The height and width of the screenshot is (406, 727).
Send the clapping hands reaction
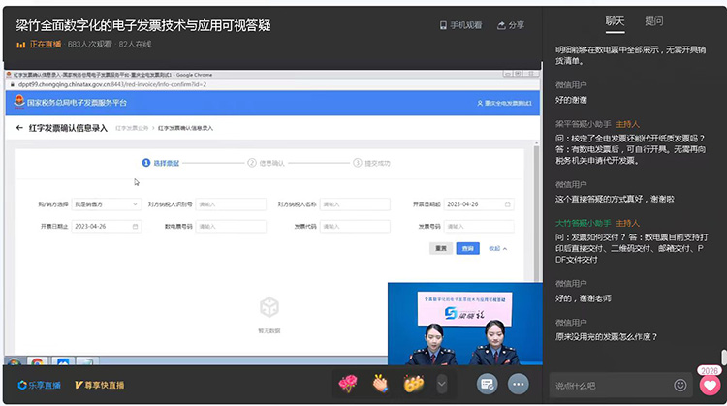pos(381,384)
